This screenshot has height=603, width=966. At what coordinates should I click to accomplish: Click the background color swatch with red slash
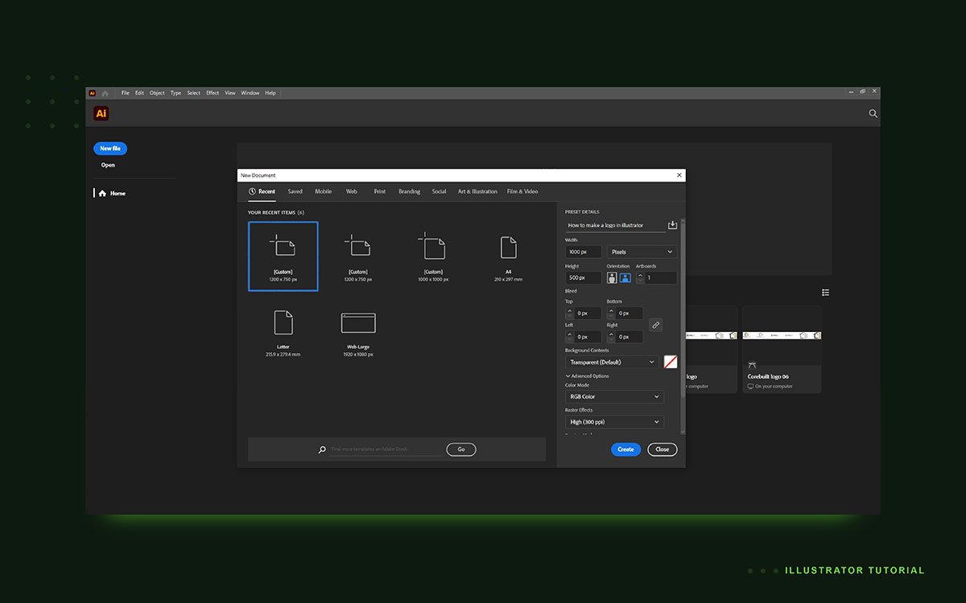[x=671, y=362]
